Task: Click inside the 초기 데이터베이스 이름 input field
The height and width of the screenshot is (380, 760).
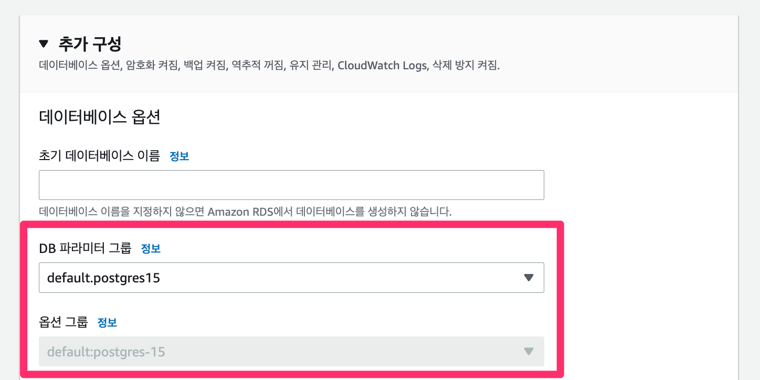Action: point(291,185)
